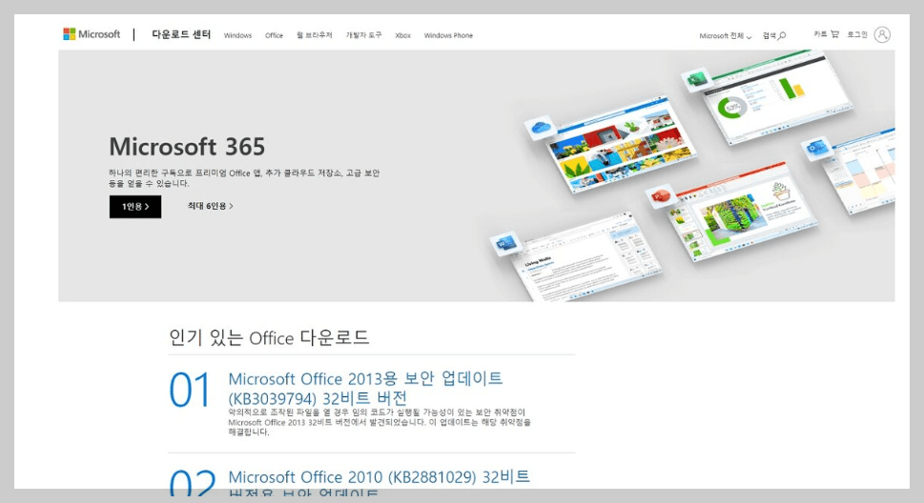
Task: Click the user account avatar icon
Action: tap(882, 34)
